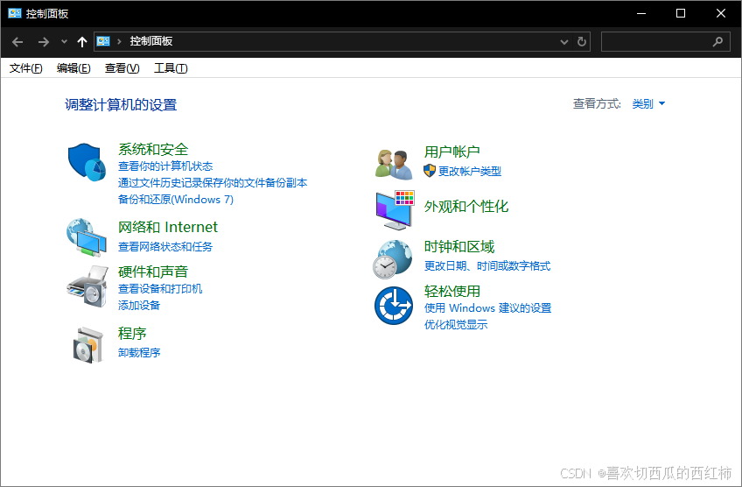Click the 控制面板 breadcrumb in address bar
742x487 pixels.
point(151,41)
